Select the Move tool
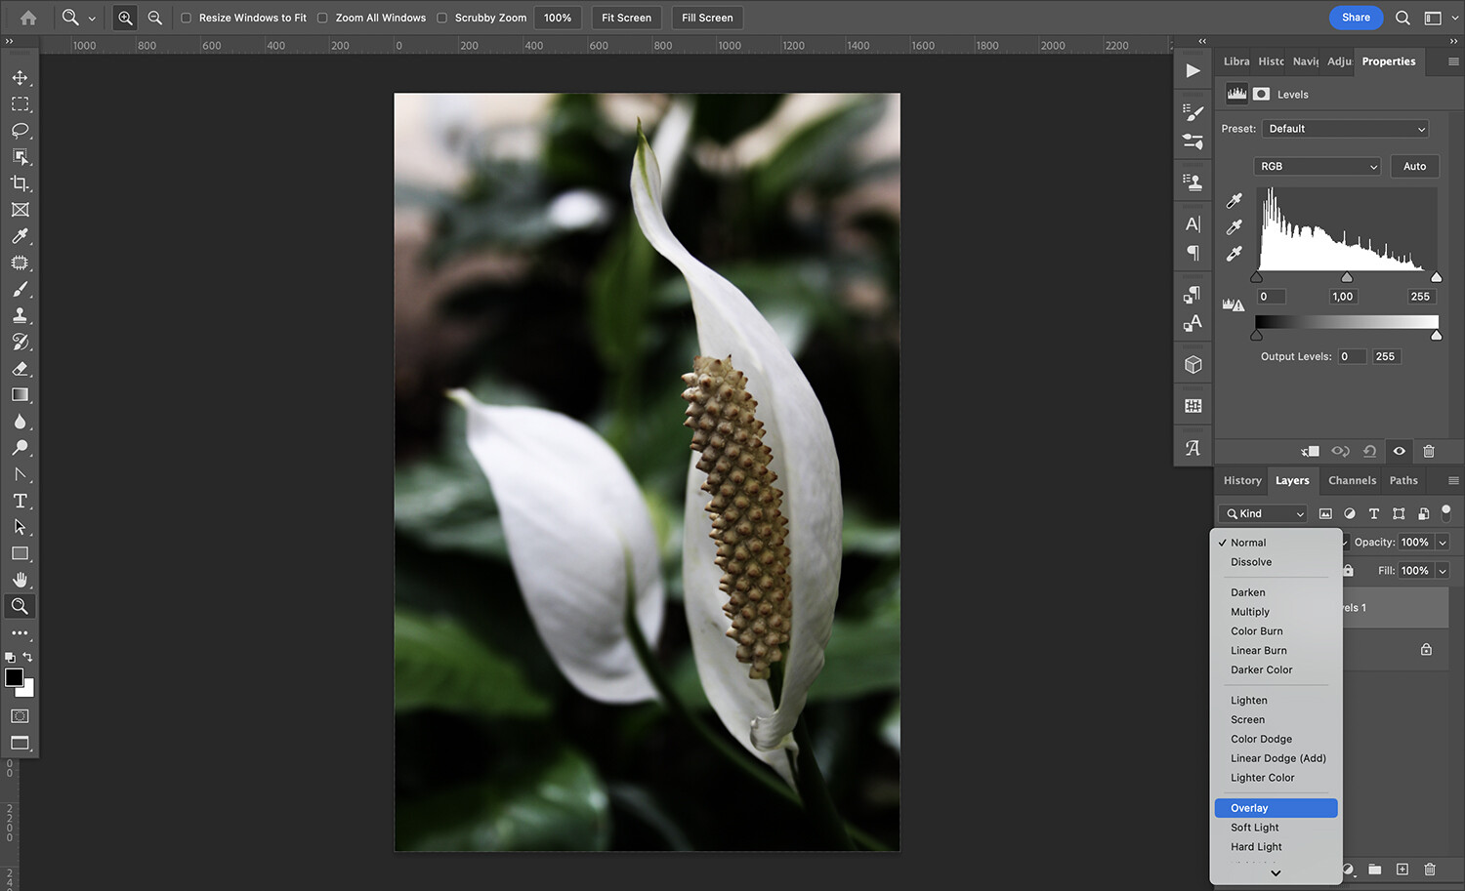 [x=20, y=77]
